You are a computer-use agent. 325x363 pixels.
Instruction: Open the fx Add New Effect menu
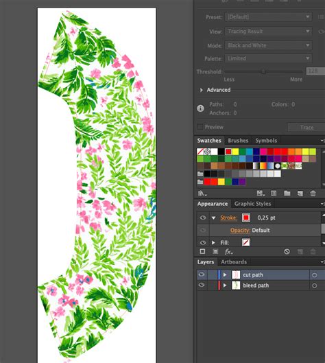click(229, 252)
